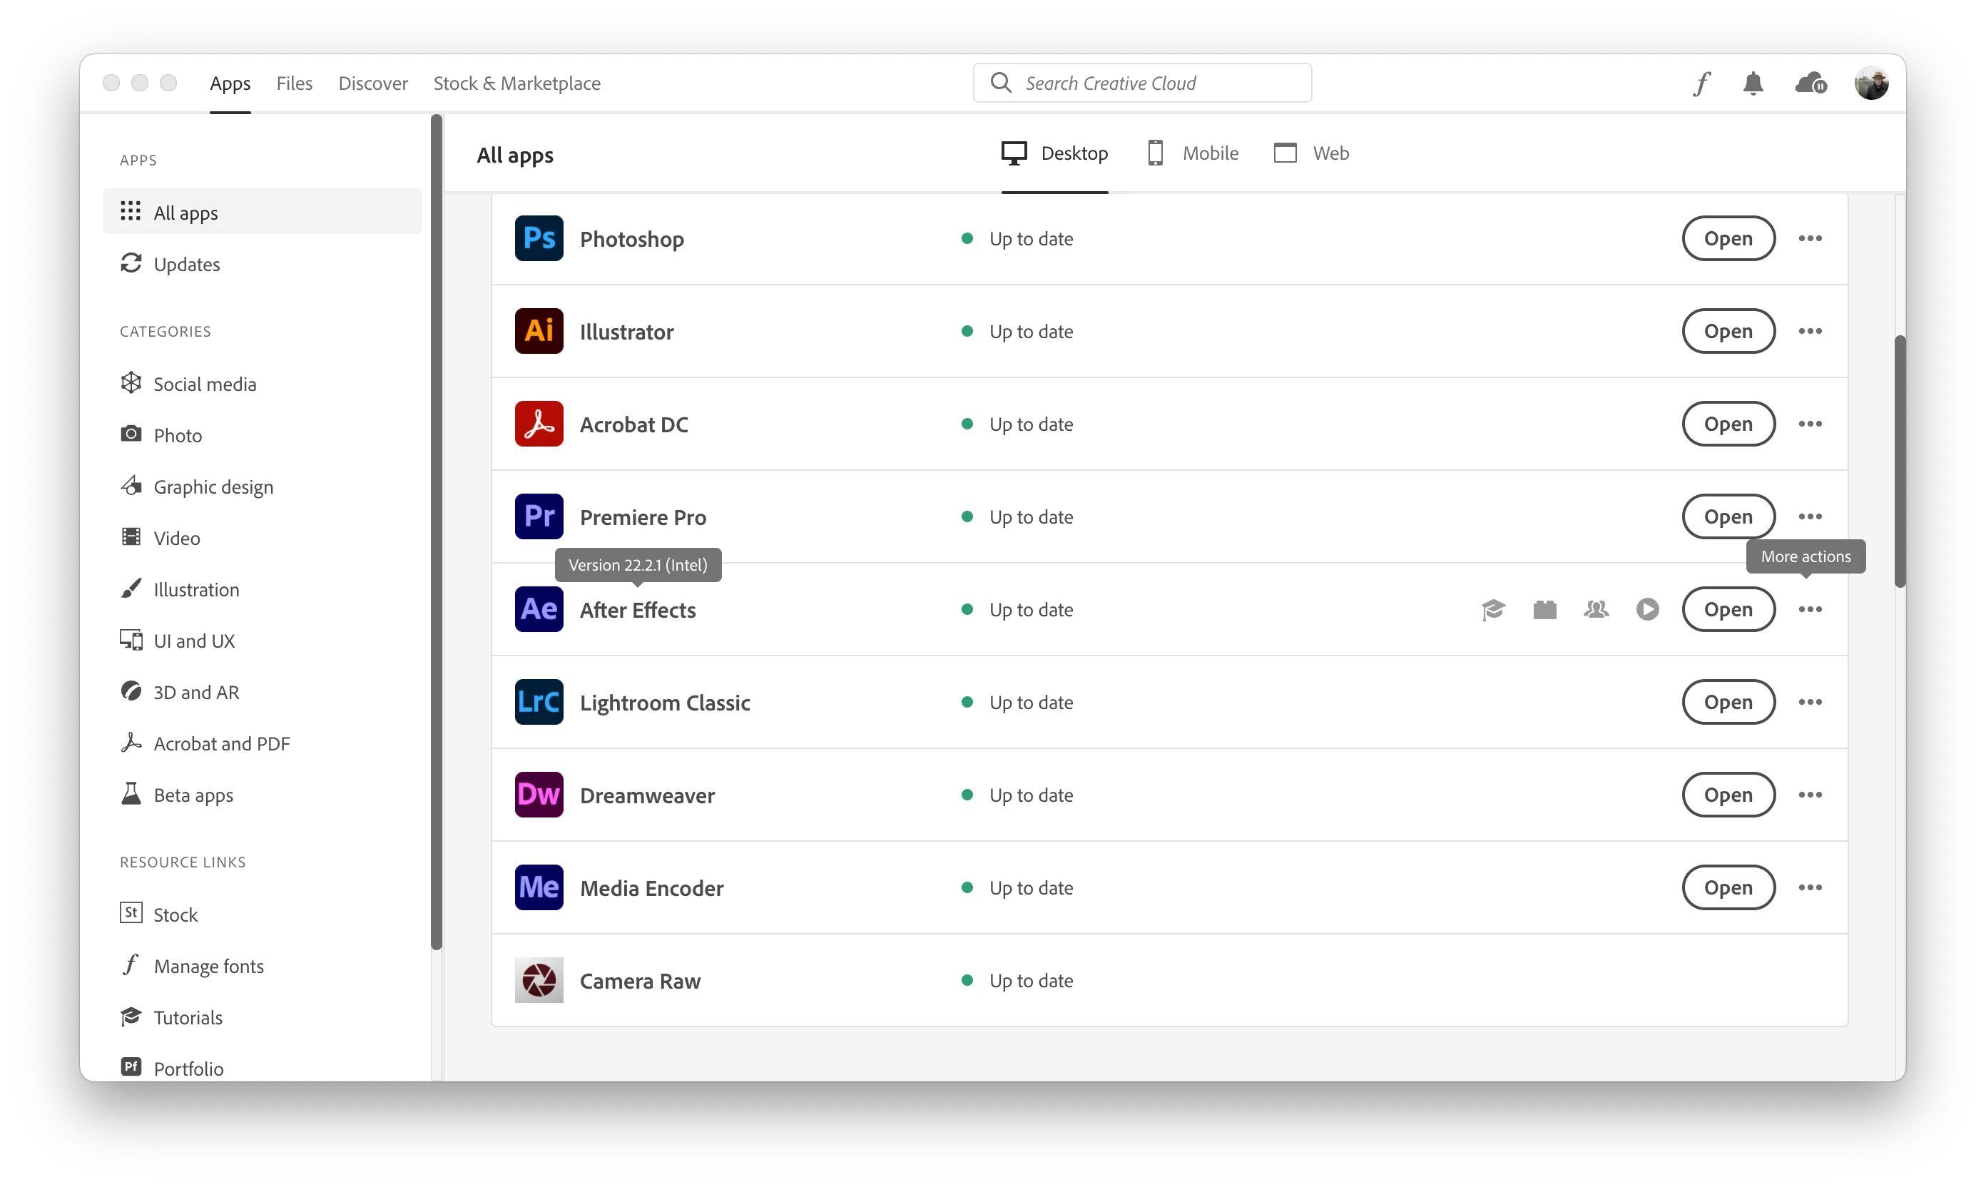Click the Photoshop app icon

[x=539, y=238]
